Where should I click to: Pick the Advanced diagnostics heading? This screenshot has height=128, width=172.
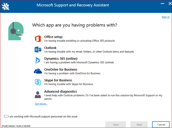click(x=61, y=91)
